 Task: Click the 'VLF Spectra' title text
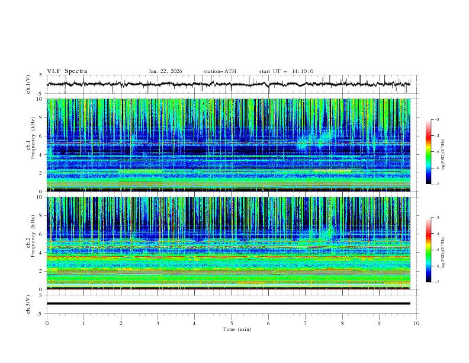pyautogui.click(x=67, y=71)
